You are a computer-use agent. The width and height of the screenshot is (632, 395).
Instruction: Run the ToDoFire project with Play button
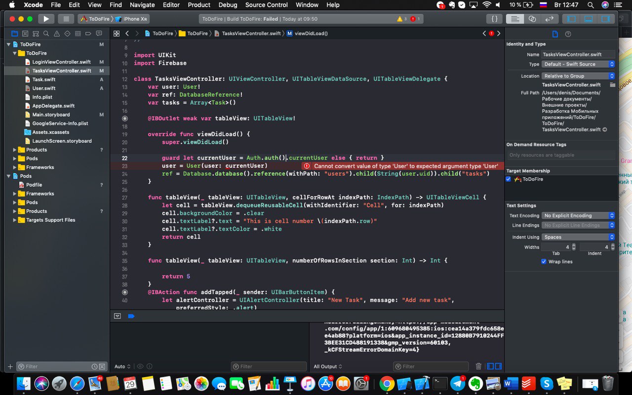(46, 19)
